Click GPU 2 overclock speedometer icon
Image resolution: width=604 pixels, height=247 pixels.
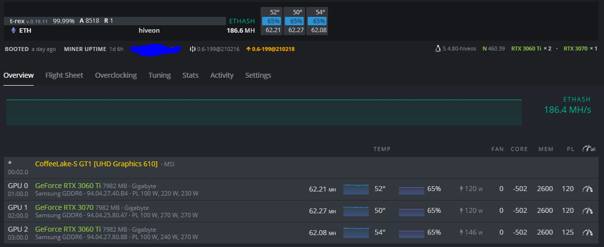pos(588,232)
